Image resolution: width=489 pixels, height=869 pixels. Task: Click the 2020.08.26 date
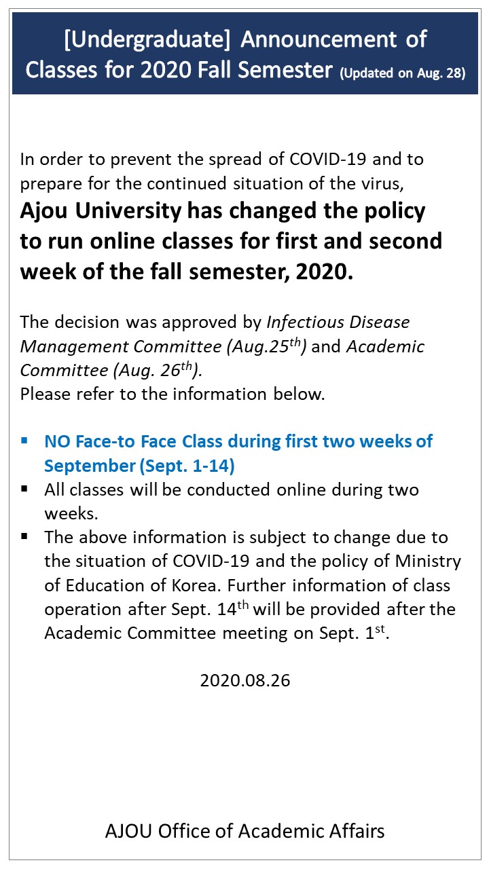[x=244, y=680]
